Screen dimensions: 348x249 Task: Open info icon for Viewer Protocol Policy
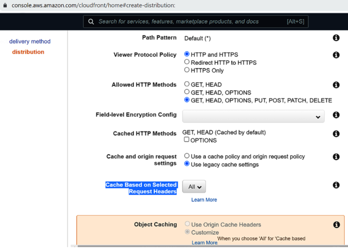[x=336, y=55]
